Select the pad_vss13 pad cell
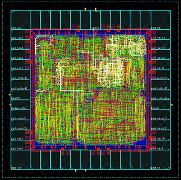This screenshot has height=180, width=181. (161, 45)
